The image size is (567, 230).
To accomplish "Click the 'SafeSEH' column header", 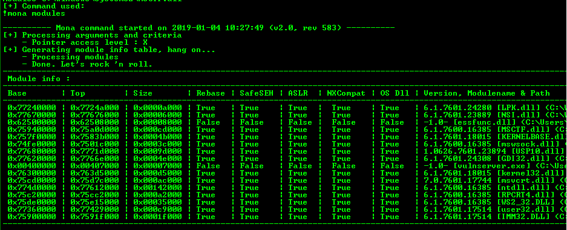I will [257, 93].
